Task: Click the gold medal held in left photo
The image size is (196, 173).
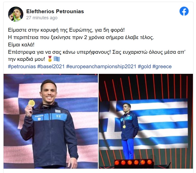Action: click(x=31, y=103)
